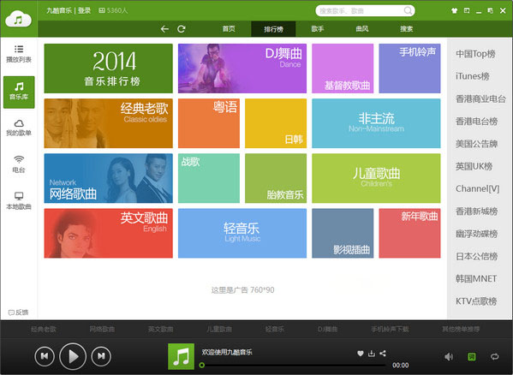513x375 pixels.
Task: Click the 反馈 feedback link
Action: [x=19, y=312]
